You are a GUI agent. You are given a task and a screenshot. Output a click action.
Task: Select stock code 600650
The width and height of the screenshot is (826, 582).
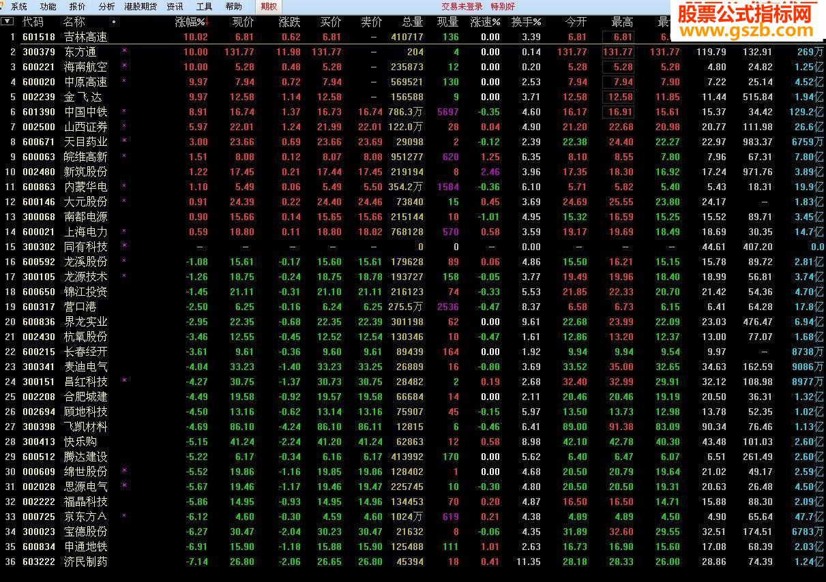tap(39, 292)
